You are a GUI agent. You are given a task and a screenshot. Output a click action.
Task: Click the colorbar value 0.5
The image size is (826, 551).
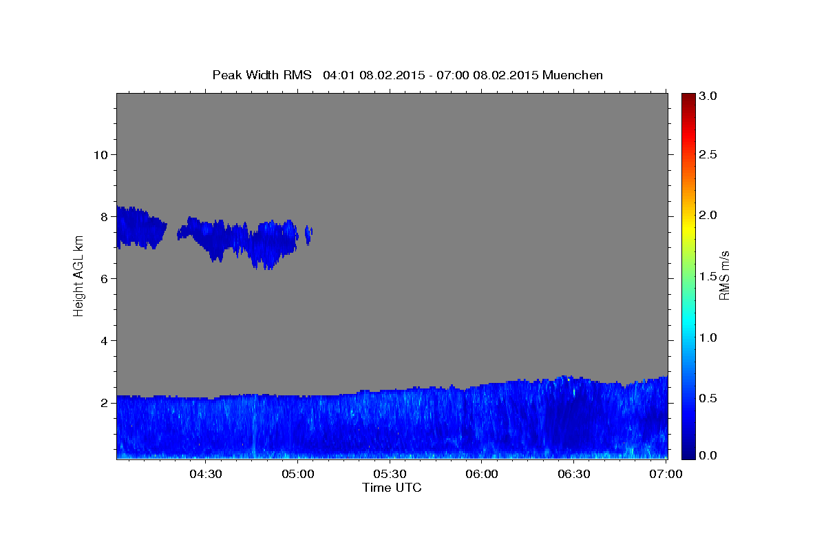[708, 398]
